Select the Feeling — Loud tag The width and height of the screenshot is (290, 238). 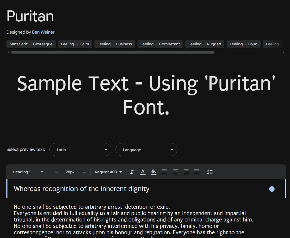pos(244,44)
